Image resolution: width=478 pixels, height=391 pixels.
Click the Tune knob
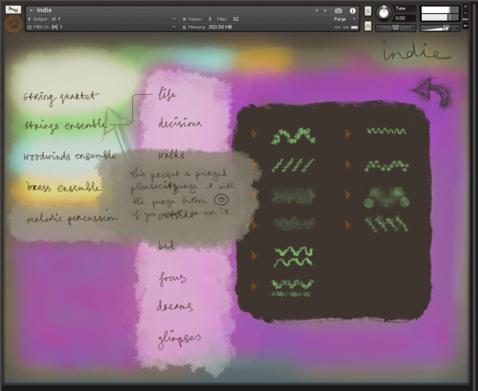384,13
